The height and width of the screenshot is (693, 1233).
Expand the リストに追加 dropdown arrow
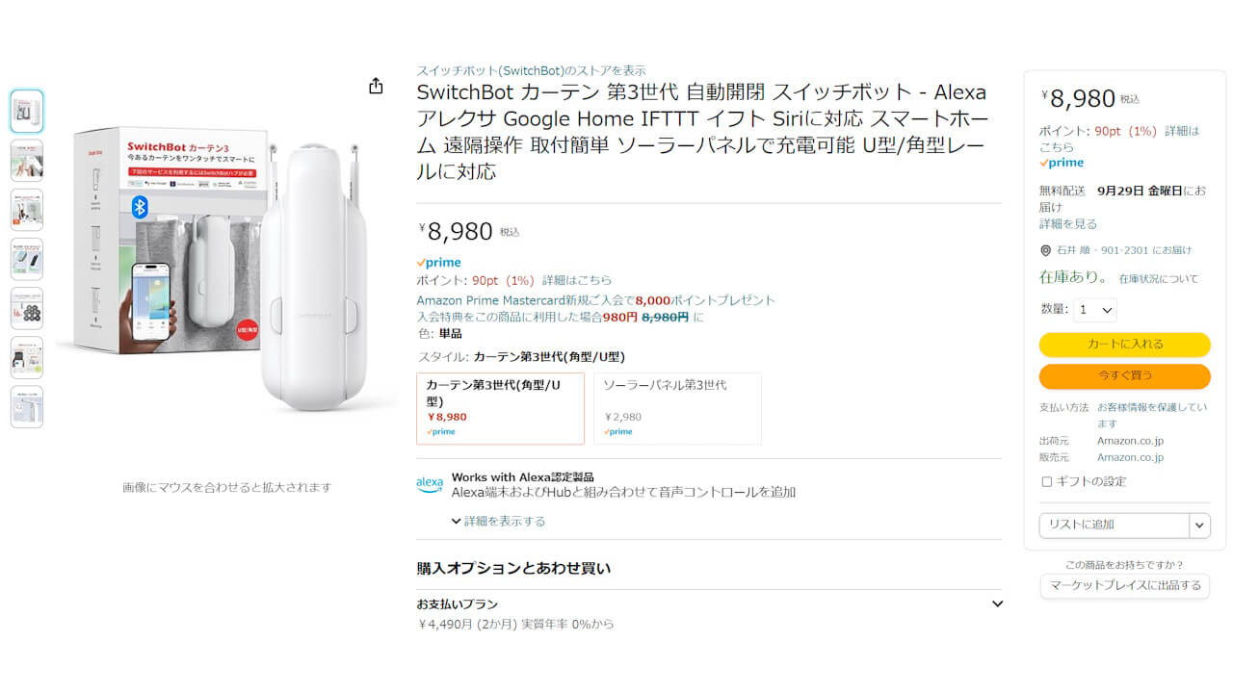tap(1198, 526)
